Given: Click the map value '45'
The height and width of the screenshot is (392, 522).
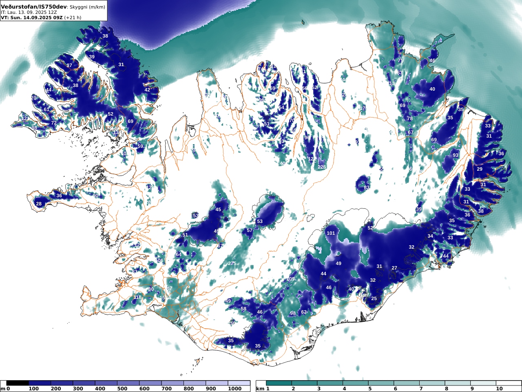Looking at the screenshot, I should [218, 209].
